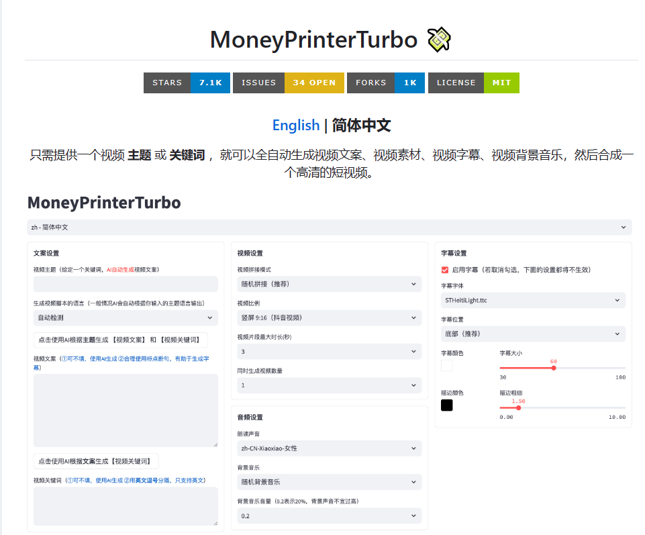Open the 同时生成视频数量 dropdown showing 1
This screenshot has height=535, width=645.
pos(329,385)
